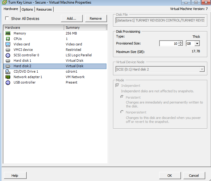The height and width of the screenshot is (181, 211).
Task: Click the Video card monitor icon
Action: tap(8, 44)
